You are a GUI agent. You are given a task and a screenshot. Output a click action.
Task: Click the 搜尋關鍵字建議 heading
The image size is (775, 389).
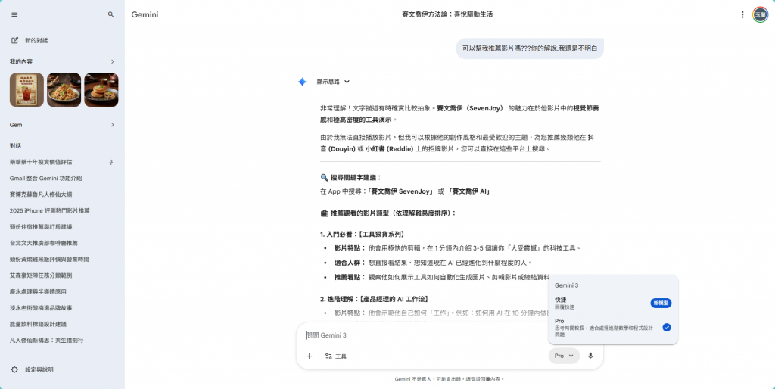click(351, 177)
